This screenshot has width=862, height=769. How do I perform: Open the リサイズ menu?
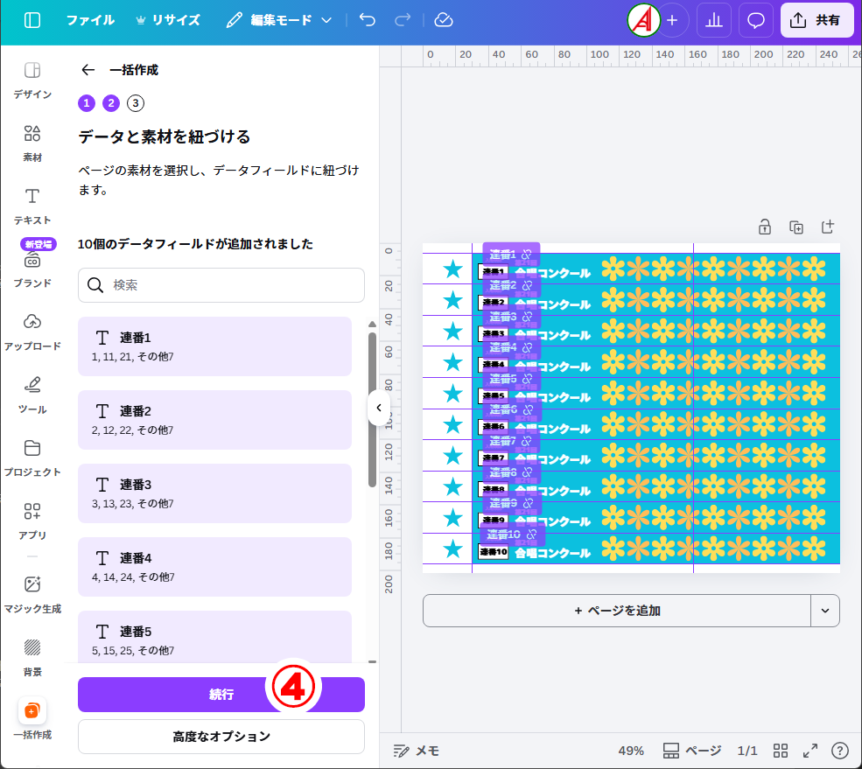click(166, 20)
